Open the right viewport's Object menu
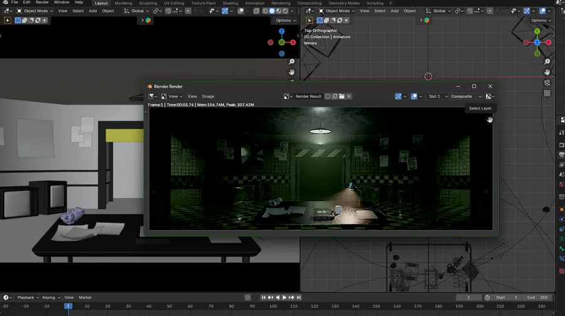The height and width of the screenshot is (316, 565). point(410,11)
